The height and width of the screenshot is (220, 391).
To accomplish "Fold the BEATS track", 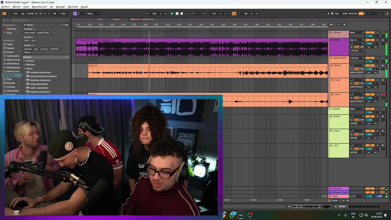I will coord(331,40).
